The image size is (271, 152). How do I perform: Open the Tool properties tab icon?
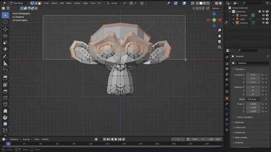[x=227, y=57]
